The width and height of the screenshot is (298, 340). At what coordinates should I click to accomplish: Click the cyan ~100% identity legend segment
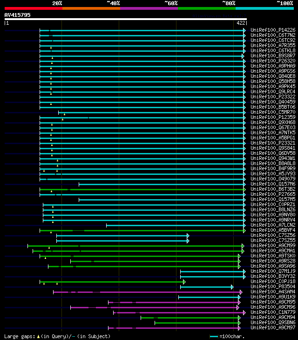(x=264, y=8)
